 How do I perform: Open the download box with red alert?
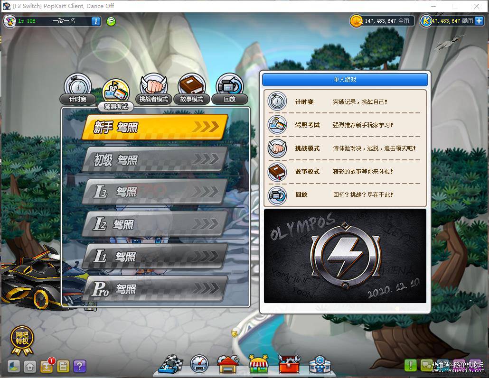[x=47, y=366]
